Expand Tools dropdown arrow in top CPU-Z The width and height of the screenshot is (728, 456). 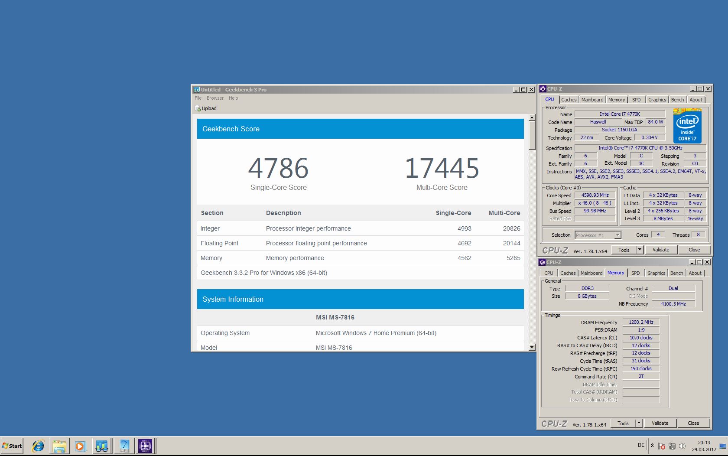point(639,250)
